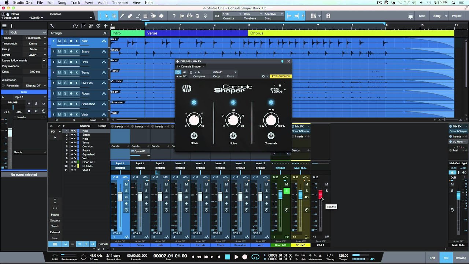Click the Crosstalk power button icon
469x264 pixels.
(271, 136)
